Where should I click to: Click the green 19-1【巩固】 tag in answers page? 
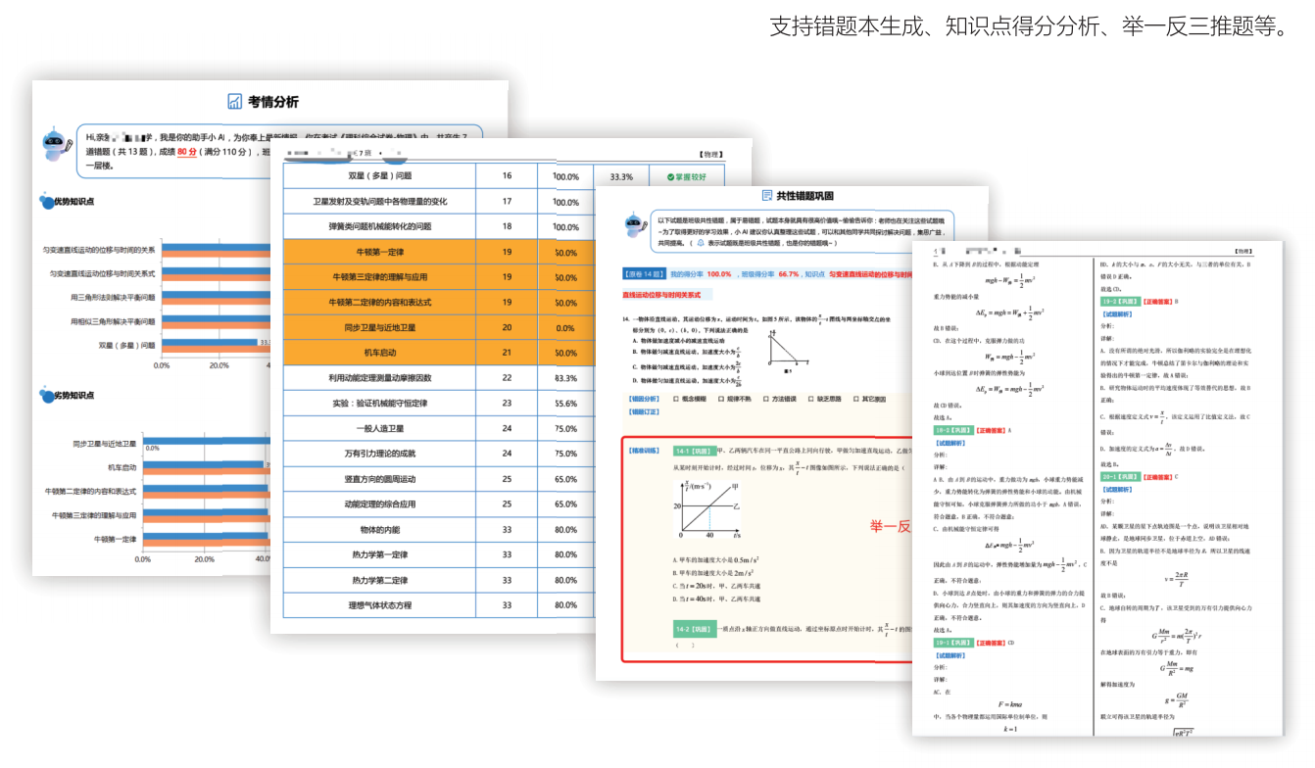[x=952, y=643]
